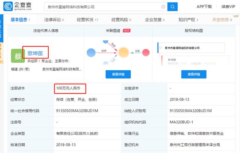Click the 福建 (共1家) region entry

point(20,69)
